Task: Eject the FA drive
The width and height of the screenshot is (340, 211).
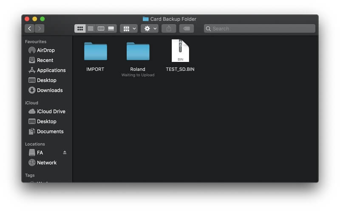Action: [65, 152]
